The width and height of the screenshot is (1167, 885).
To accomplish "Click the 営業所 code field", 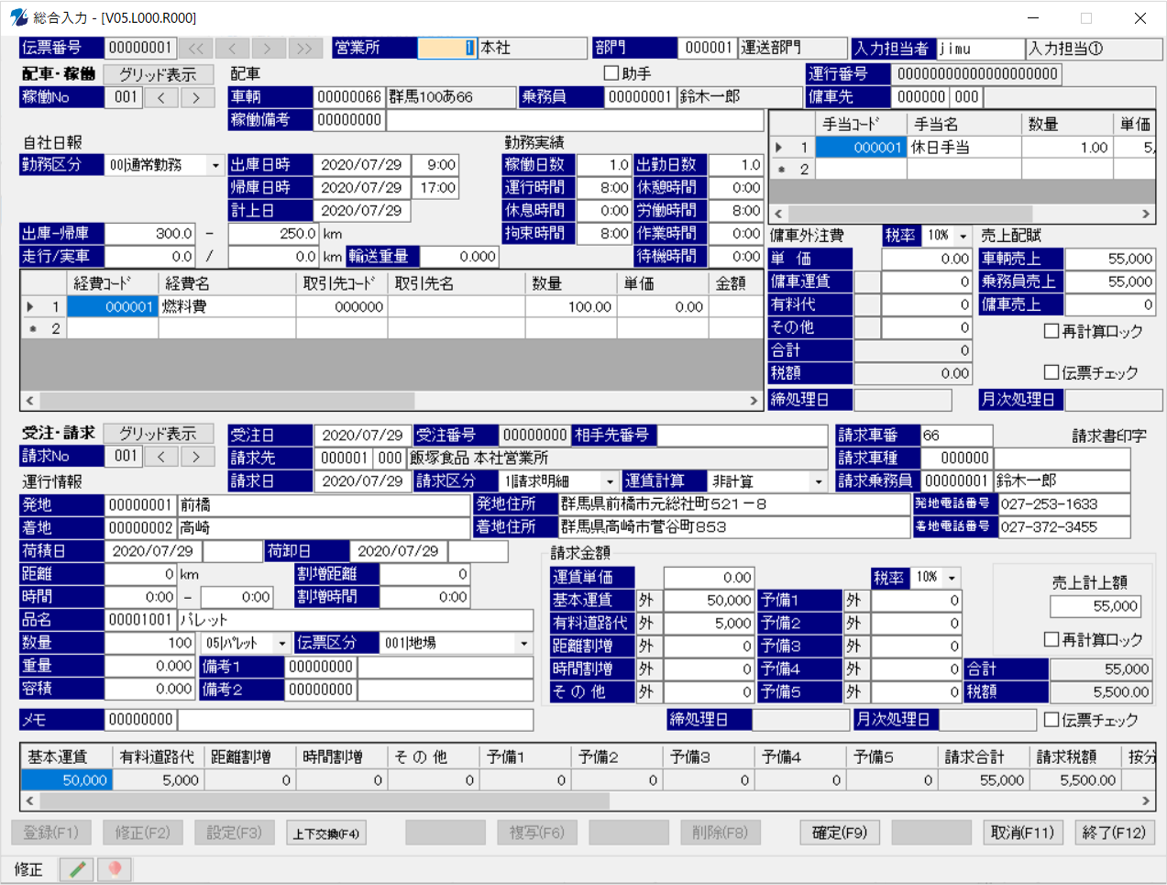I will pyautogui.click(x=447, y=48).
